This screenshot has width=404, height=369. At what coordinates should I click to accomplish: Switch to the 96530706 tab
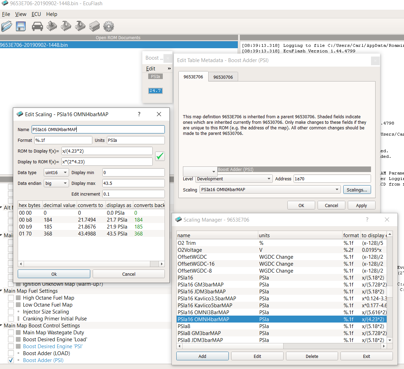223,77
